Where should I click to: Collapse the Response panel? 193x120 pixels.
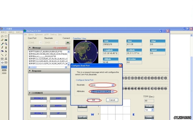30,71
